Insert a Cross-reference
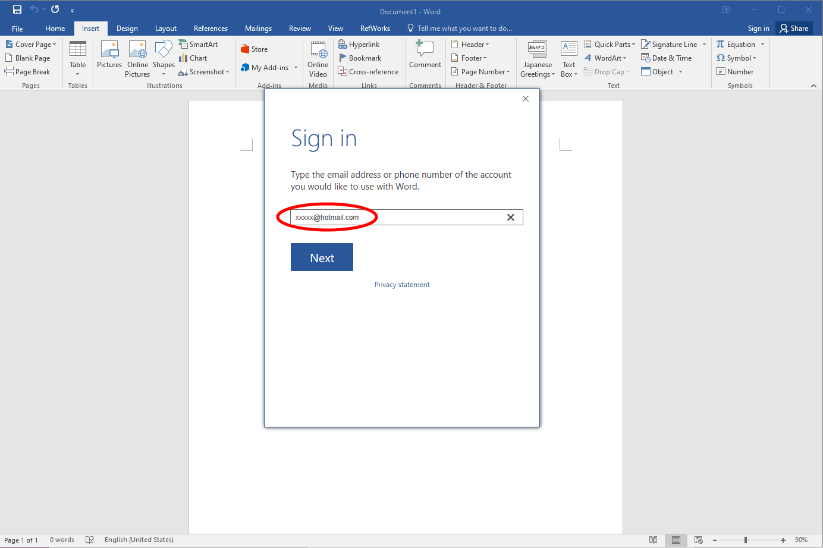Viewport: 823px width, 548px height. tap(368, 72)
